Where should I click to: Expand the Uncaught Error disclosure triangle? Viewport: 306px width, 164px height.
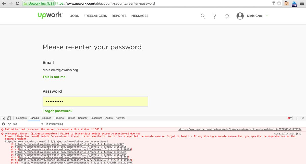coord(6,134)
